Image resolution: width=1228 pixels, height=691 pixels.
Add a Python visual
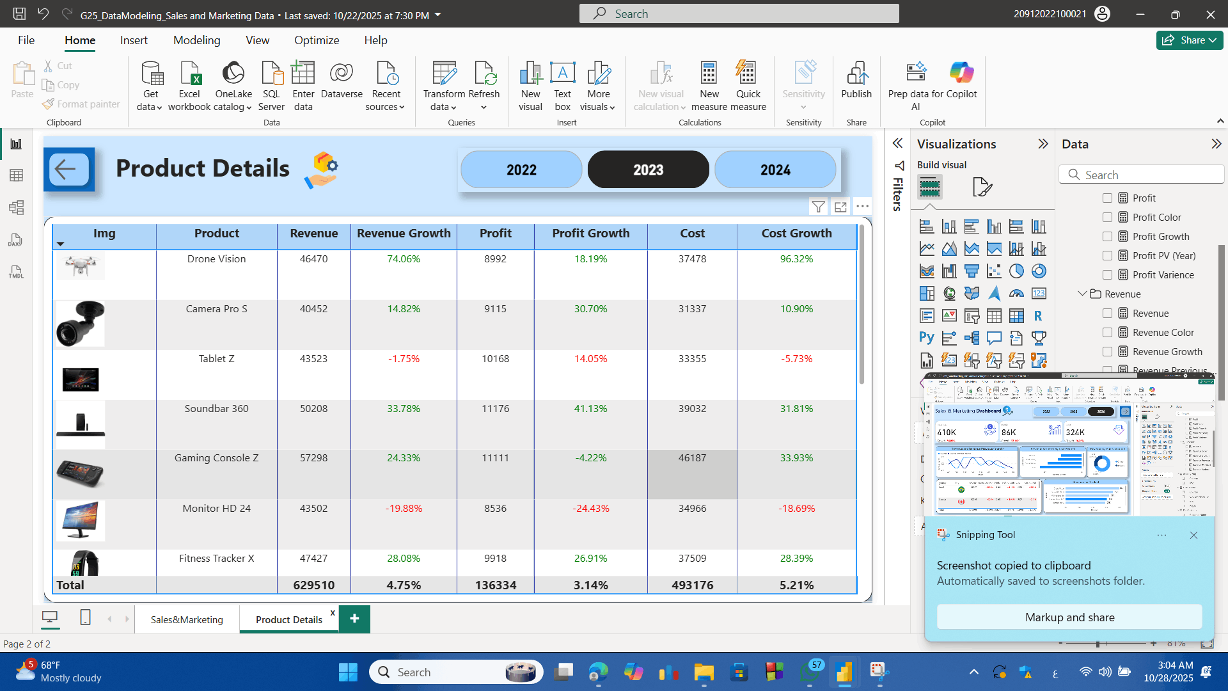pos(926,338)
